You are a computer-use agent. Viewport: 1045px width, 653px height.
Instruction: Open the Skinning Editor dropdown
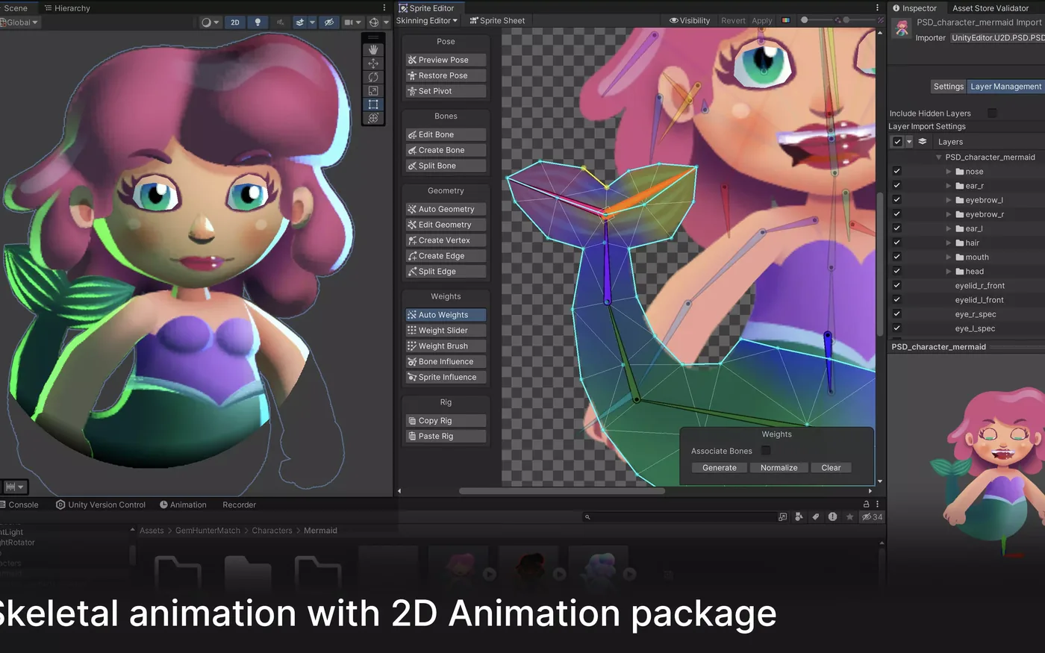tap(427, 21)
